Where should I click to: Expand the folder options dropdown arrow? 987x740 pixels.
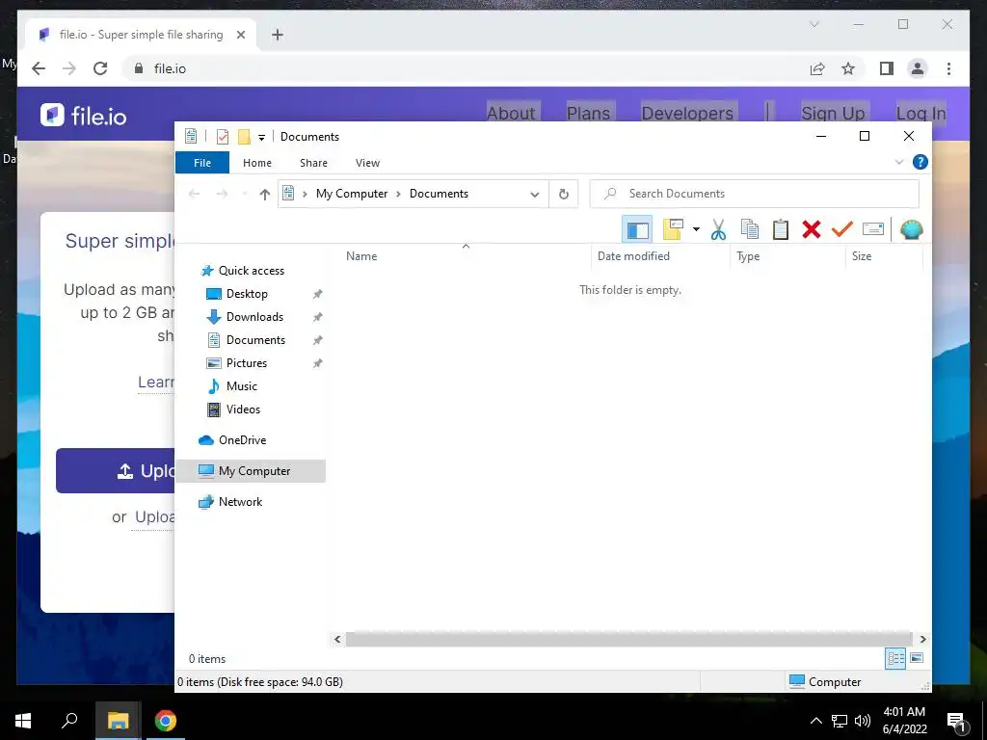click(x=696, y=229)
